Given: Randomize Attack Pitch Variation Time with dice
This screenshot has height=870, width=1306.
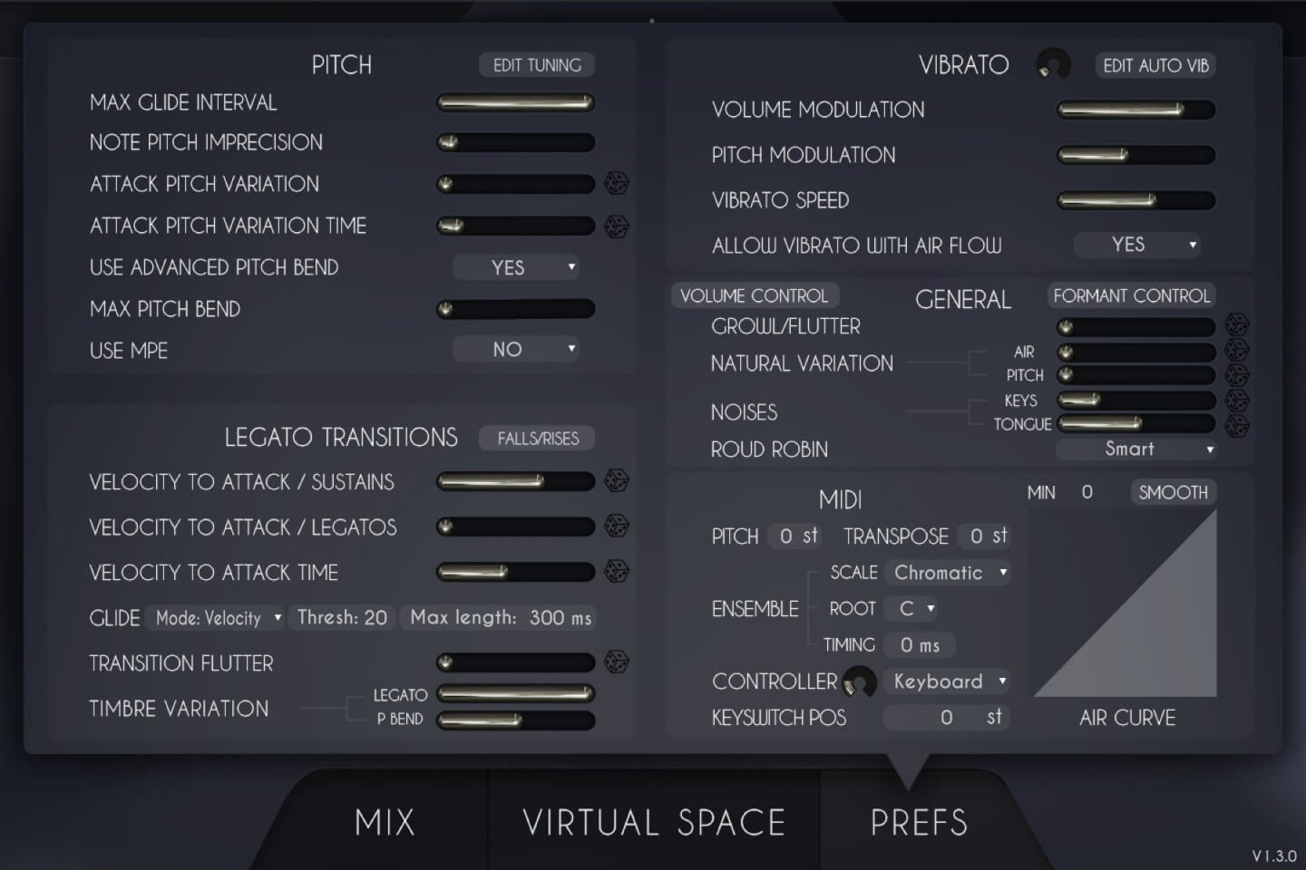Looking at the screenshot, I should 617,226.
